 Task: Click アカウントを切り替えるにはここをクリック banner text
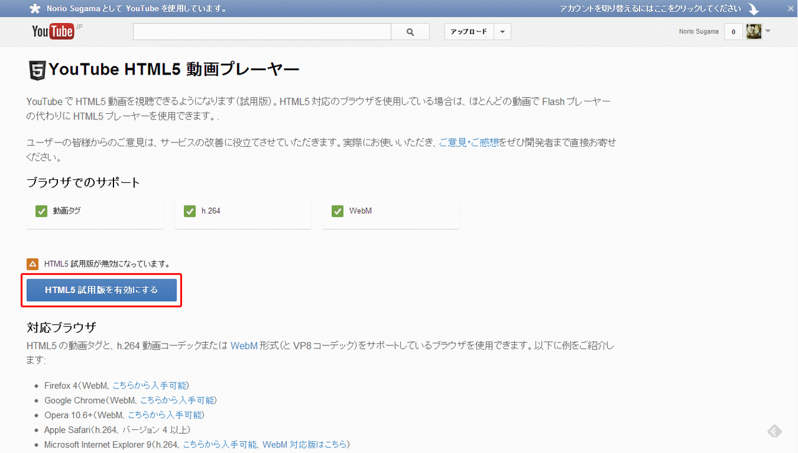tap(650, 9)
